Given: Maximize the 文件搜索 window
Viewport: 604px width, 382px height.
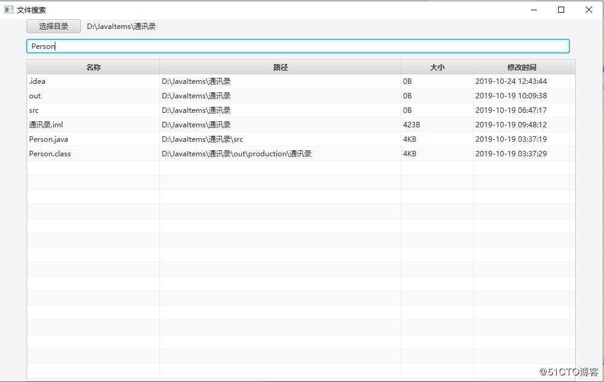Looking at the screenshot, I should (561, 10).
